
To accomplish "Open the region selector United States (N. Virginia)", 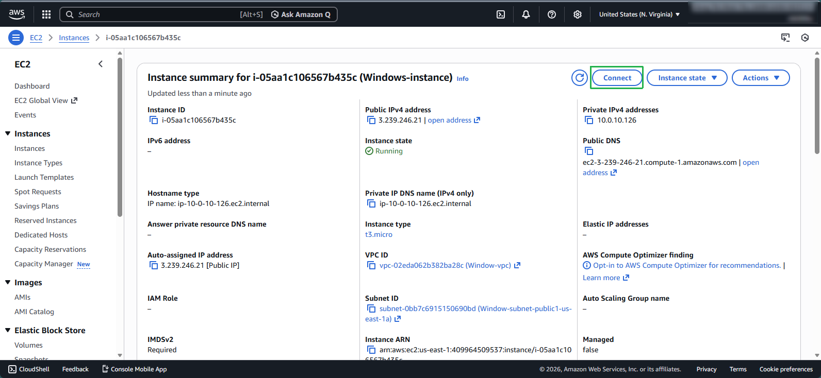I will [639, 14].
